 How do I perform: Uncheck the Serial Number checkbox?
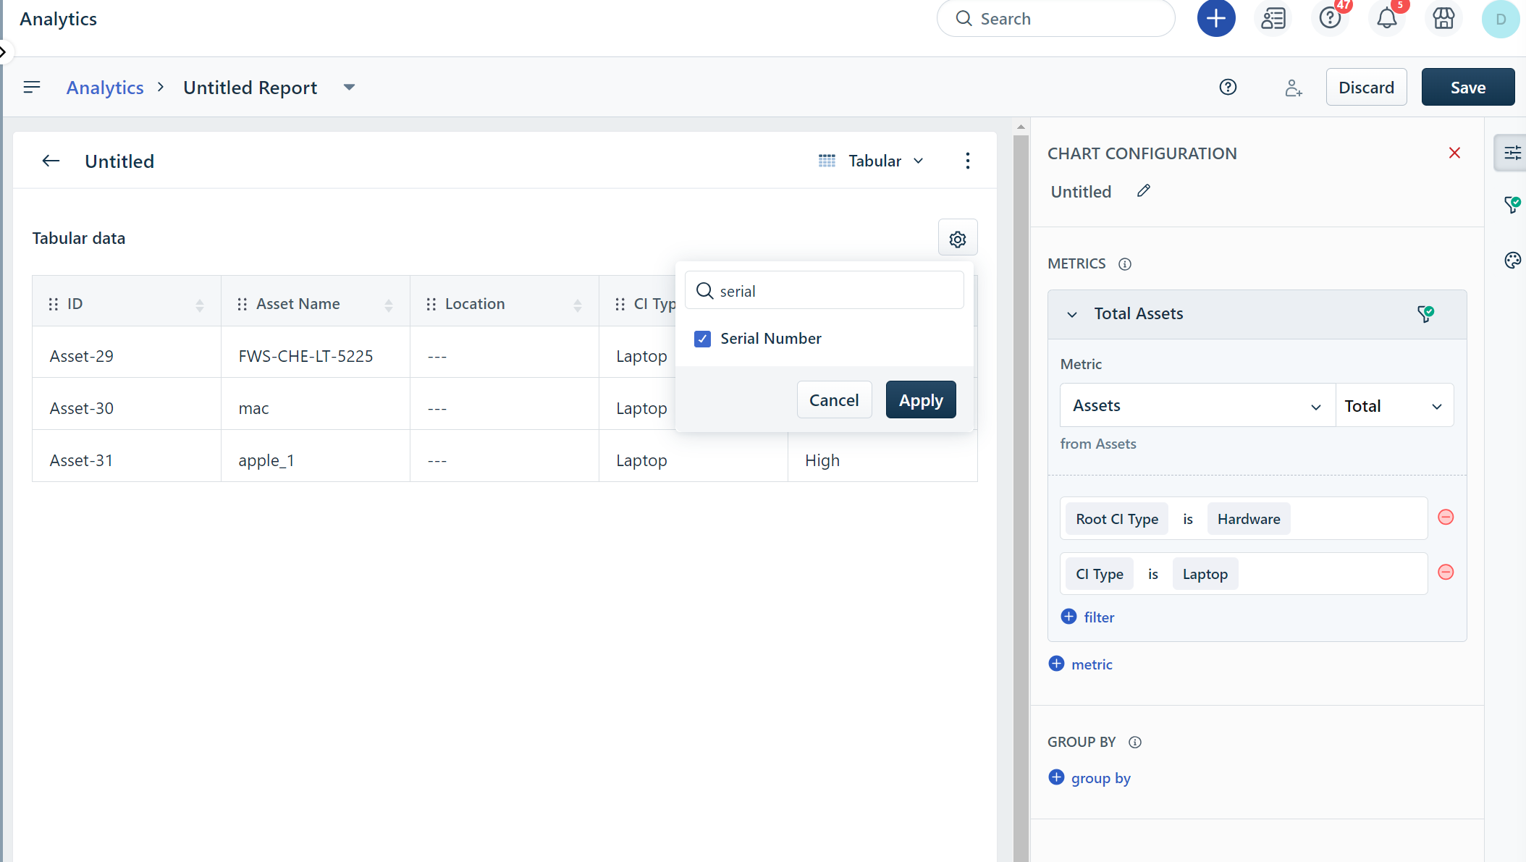pyautogui.click(x=702, y=339)
